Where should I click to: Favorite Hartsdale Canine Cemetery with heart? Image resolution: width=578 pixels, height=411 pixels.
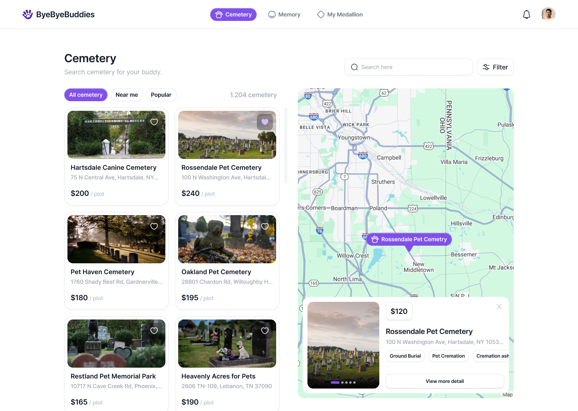click(154, 122)
